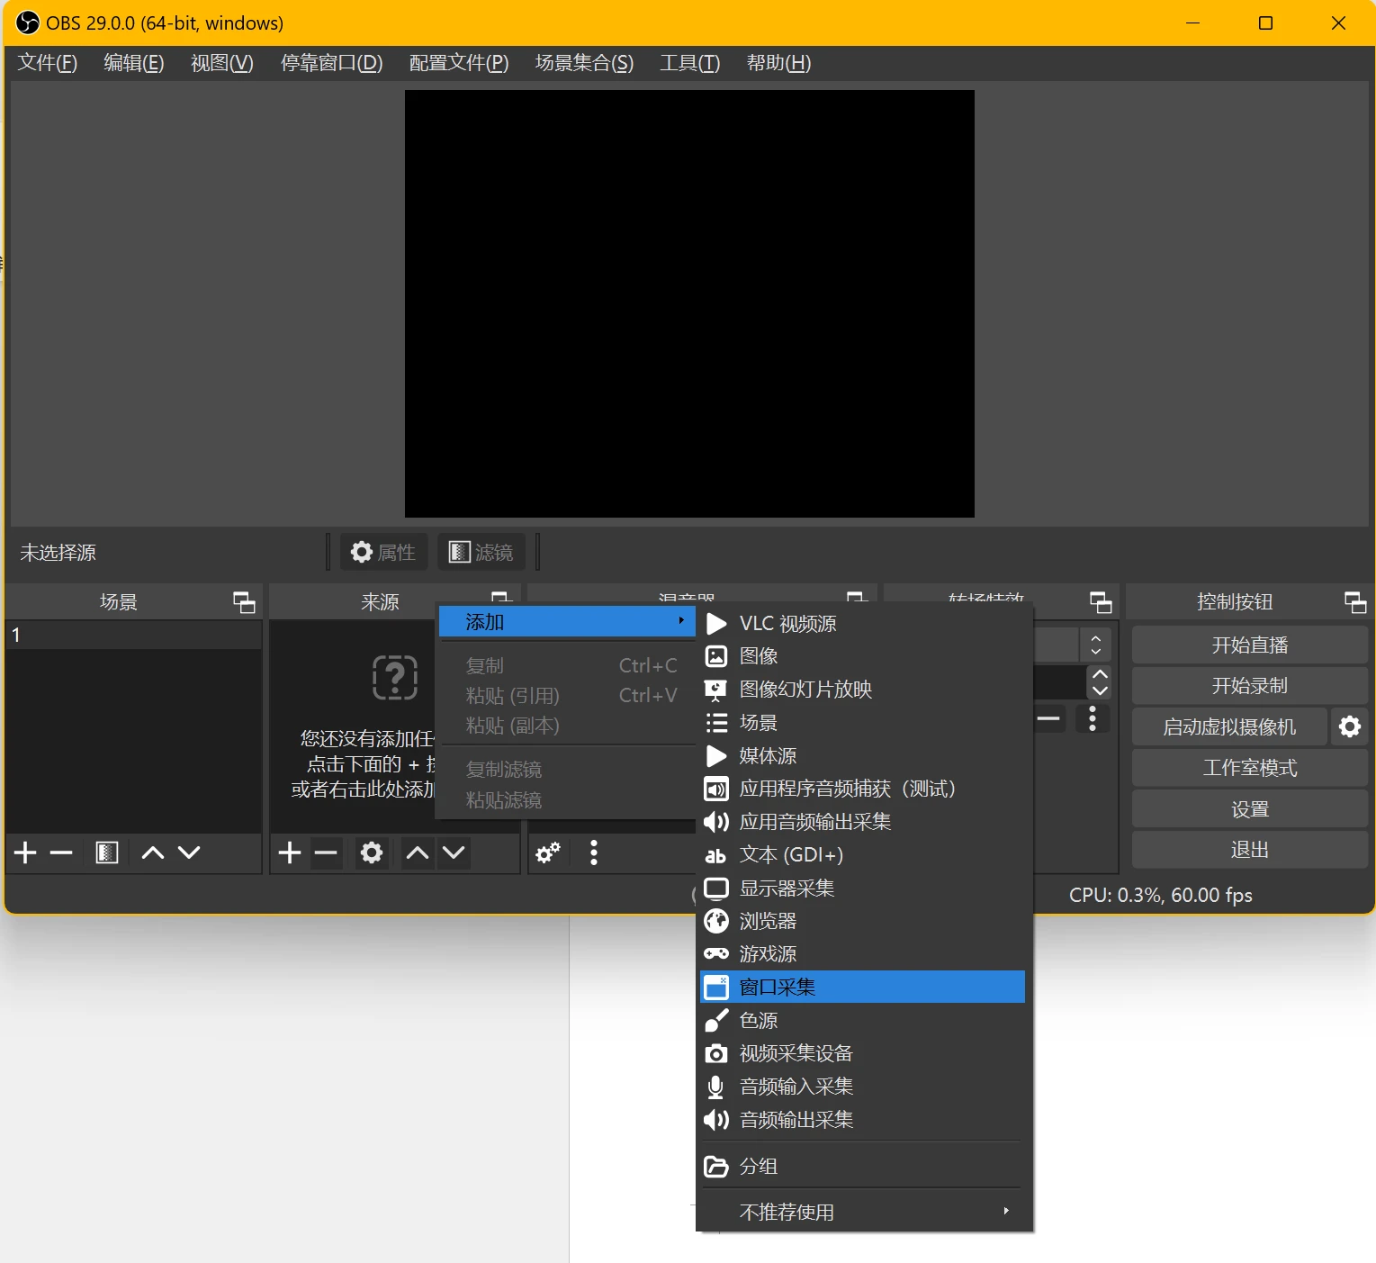Move source up with the arrow icon
1376x1263 pixels.
tap(418, 853)
